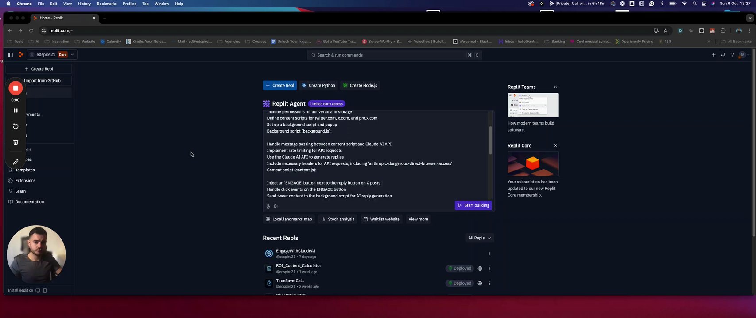This screenshot has width=756, height=318.
Task: Dismiss the Replit Teams card
Action: click(555, 87)
